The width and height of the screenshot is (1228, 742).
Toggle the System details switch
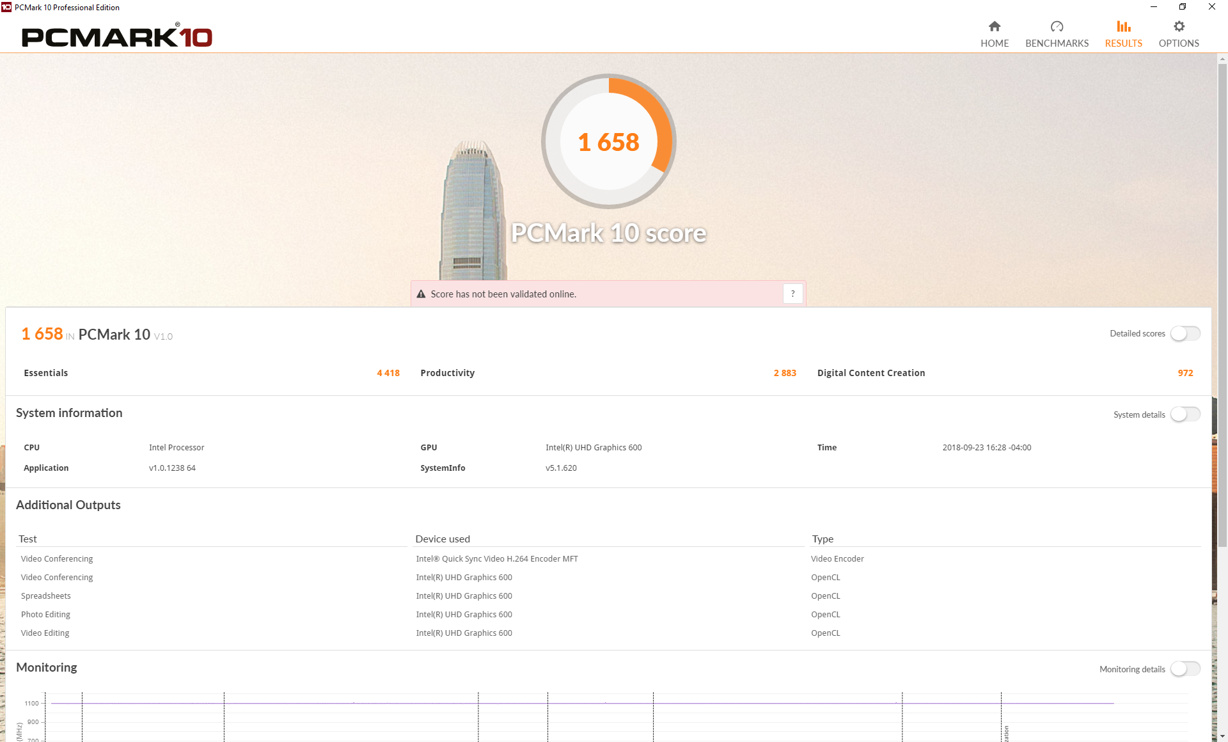point(1185,414)
